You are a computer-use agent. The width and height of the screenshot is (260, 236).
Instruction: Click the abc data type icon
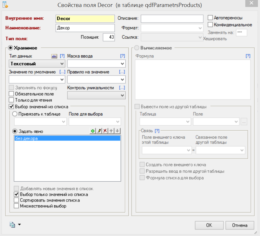54,56
